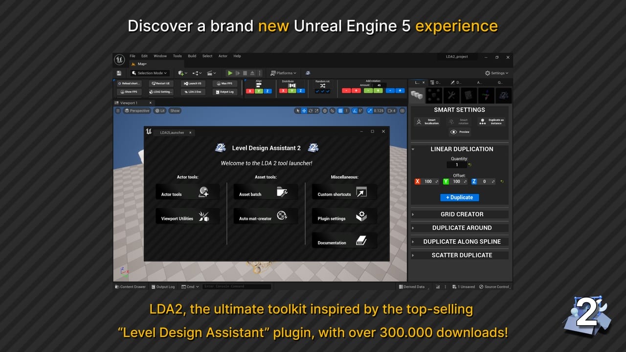626x352 pixels.
Task: Enable Duplicate as instance option
Action: pos(492,121)
